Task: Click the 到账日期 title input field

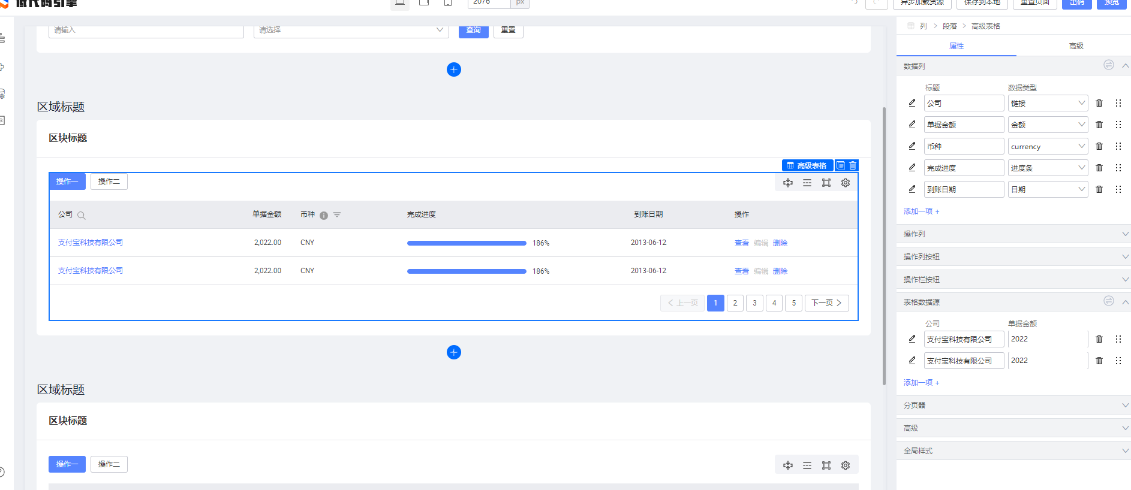Action: (x=964, y=189)
